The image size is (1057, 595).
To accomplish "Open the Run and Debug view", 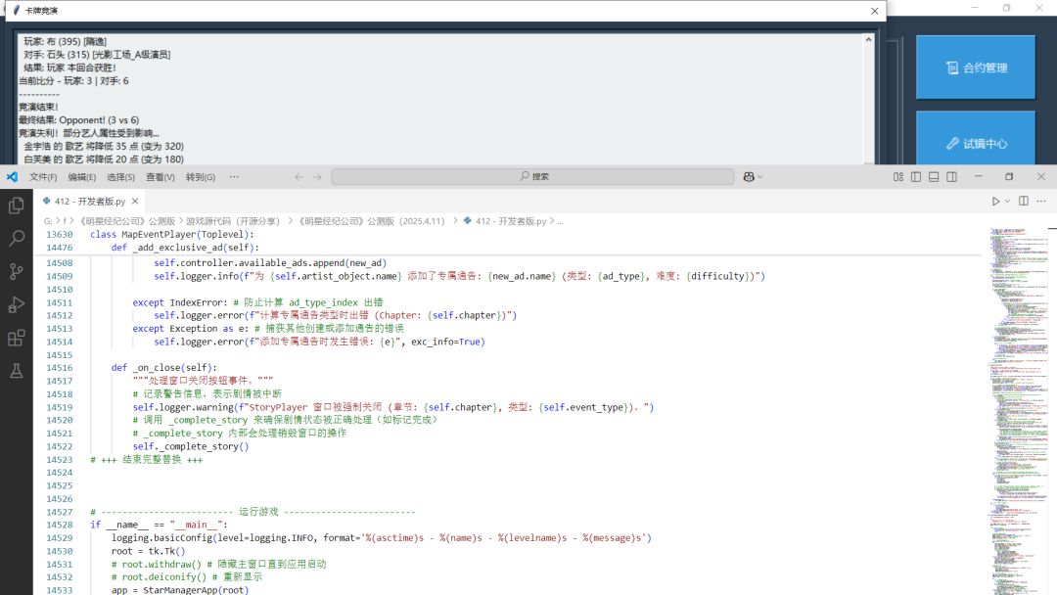I will [x=16, y=305].
